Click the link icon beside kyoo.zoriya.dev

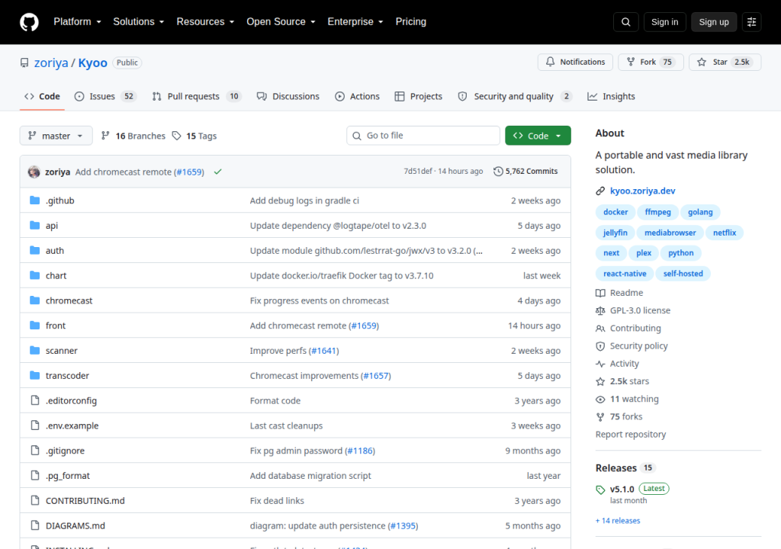point(600,191)
